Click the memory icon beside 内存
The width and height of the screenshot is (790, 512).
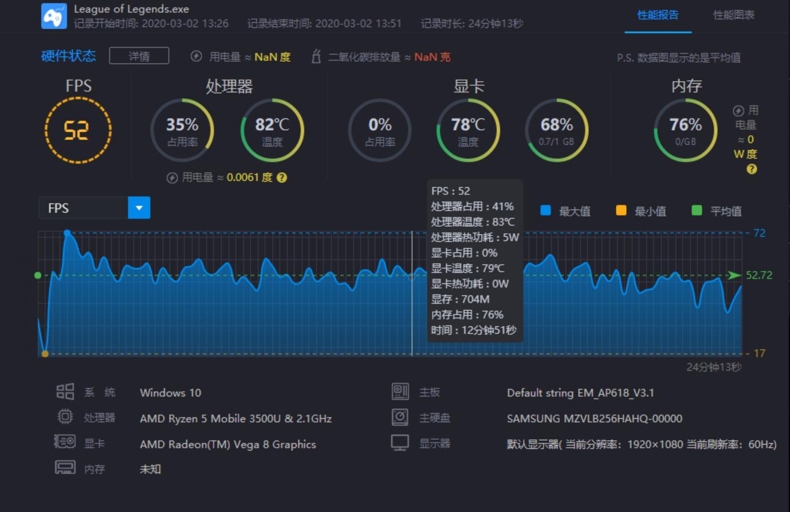point(65,468)
